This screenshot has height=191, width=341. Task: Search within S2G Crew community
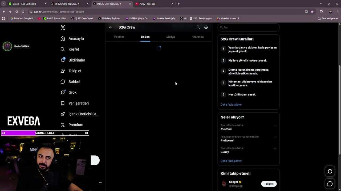pyautogui.click(x=198, y=27)
